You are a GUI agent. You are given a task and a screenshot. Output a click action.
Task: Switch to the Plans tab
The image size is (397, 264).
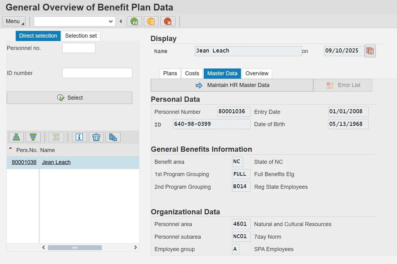tap(170, 73)
